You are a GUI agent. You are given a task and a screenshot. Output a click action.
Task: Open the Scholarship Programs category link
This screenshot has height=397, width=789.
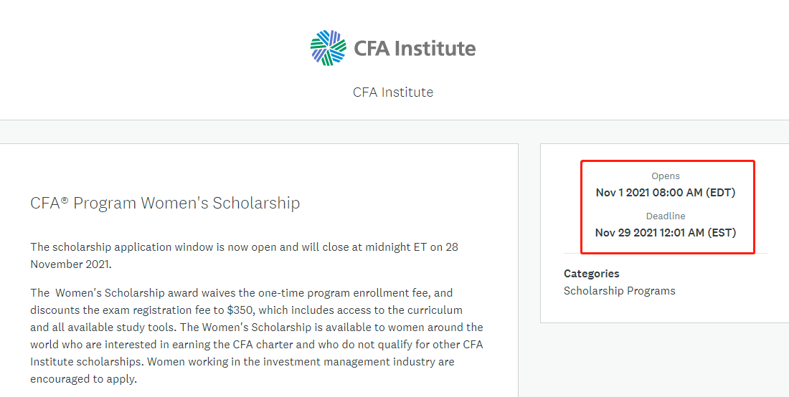[620, 290]
